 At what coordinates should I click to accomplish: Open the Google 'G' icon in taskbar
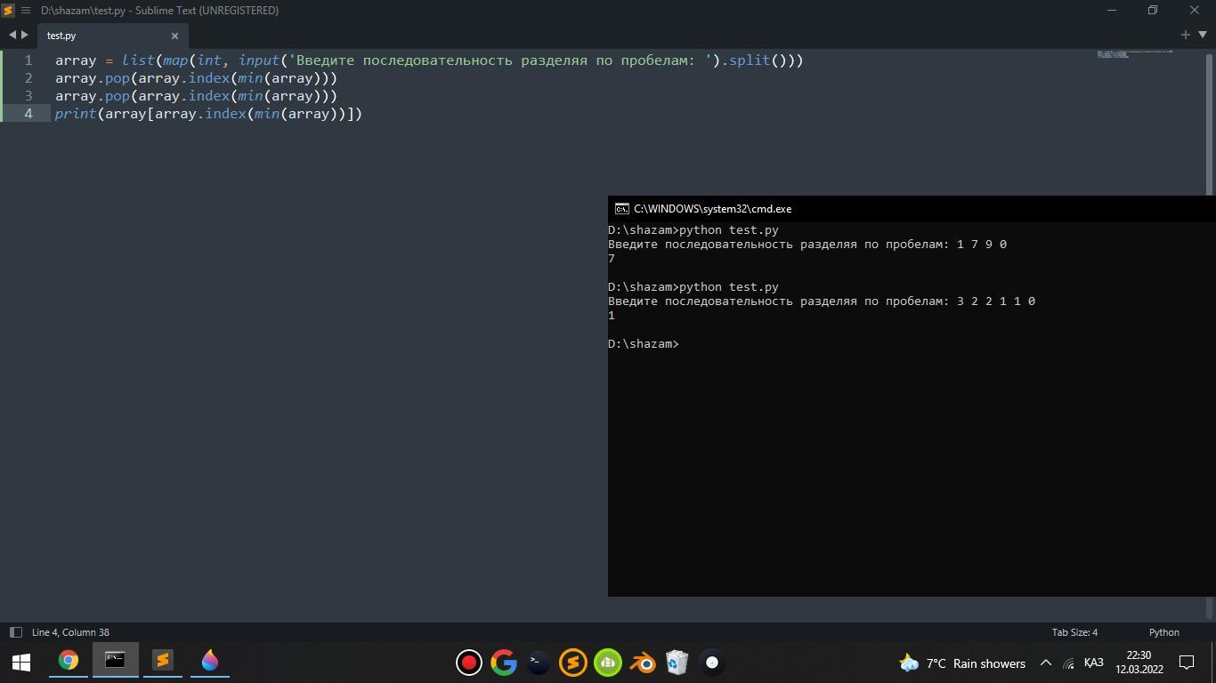pyautogui.click(x=504, y=663)
